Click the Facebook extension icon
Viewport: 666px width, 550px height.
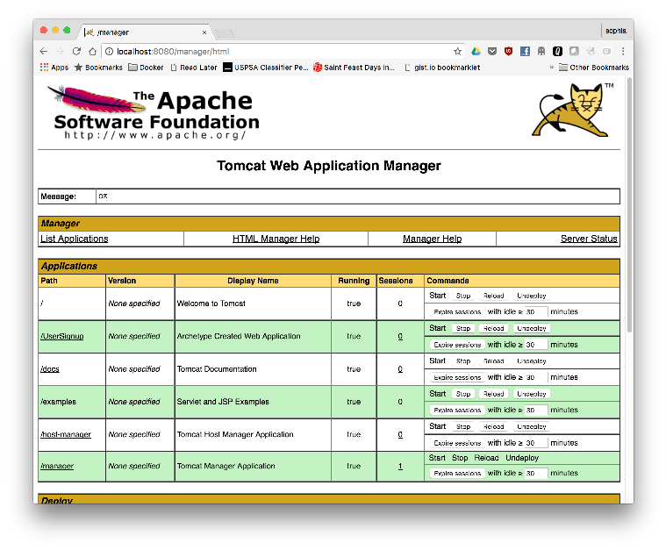tap(525, 52)
